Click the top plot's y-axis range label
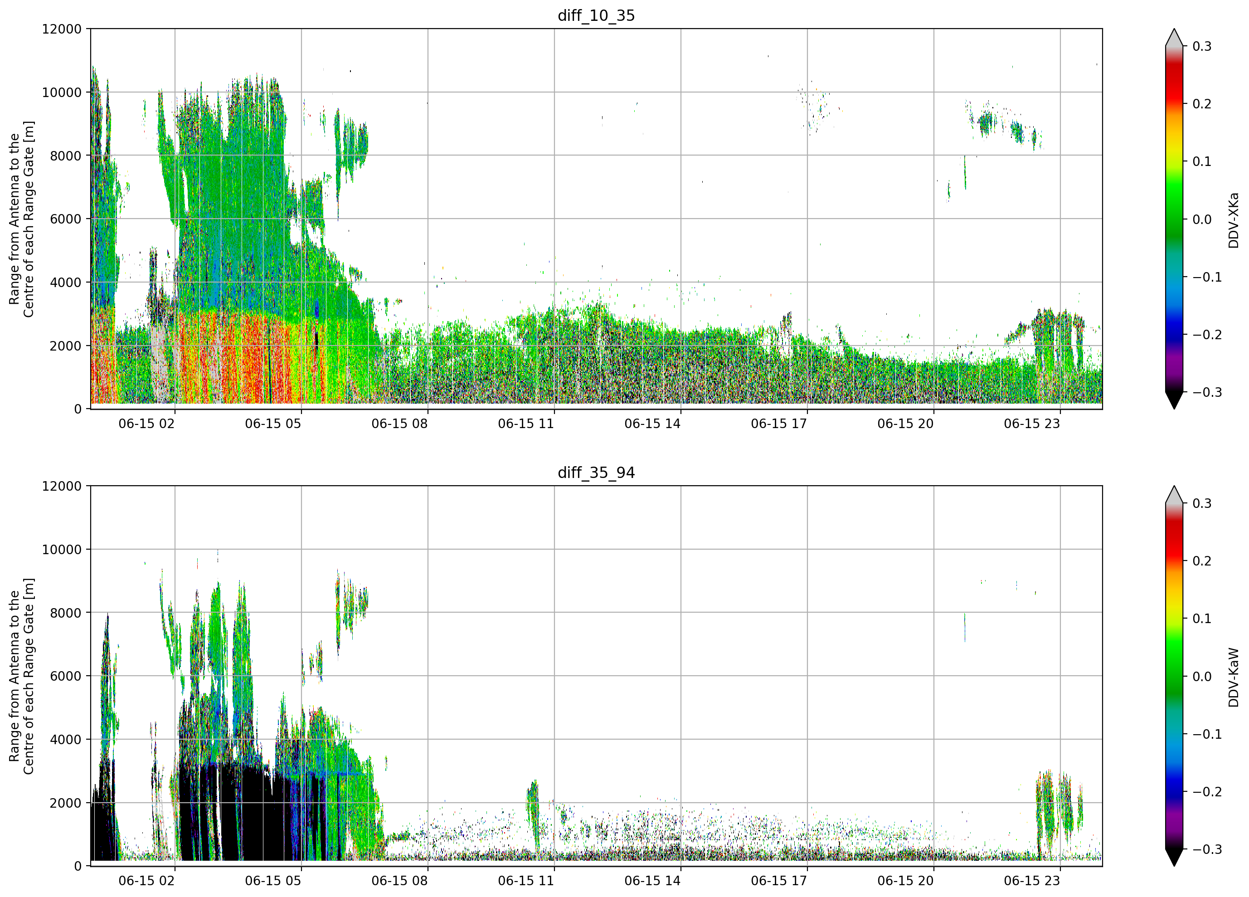The height and width of the screenshot is (897, 1249). [x=21, y=219]
